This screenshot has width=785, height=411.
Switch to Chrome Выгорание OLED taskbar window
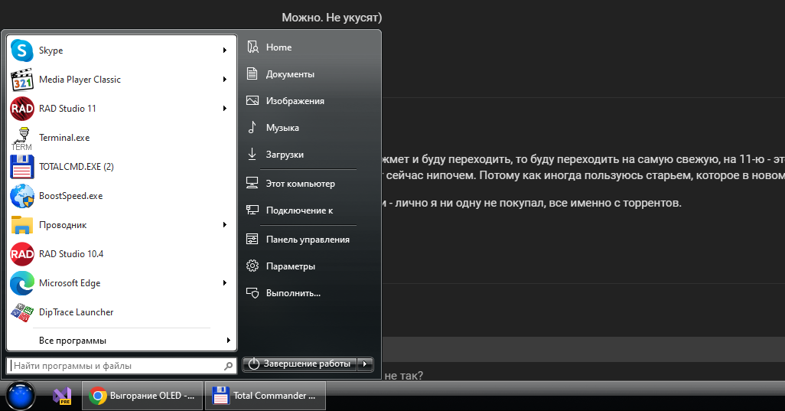click(x=143, y=396)
